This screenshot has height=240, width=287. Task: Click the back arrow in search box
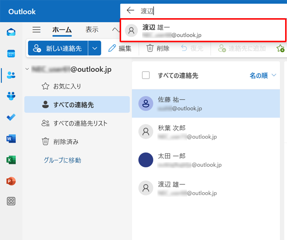click(x=130, y=11)
